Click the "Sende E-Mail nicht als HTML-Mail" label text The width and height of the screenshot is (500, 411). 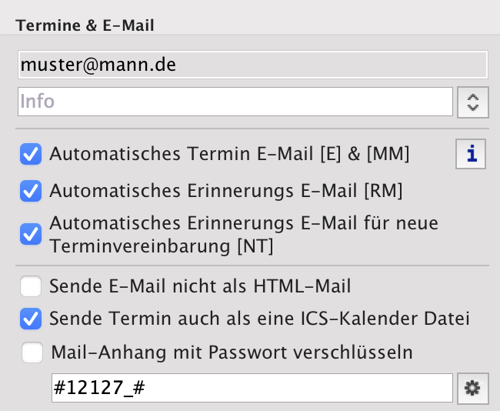point(200,287)
